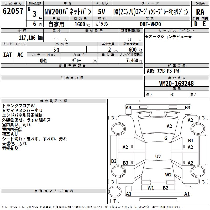Click the spare tire circle marked T

pyautogui.click(x=115, y=192)
